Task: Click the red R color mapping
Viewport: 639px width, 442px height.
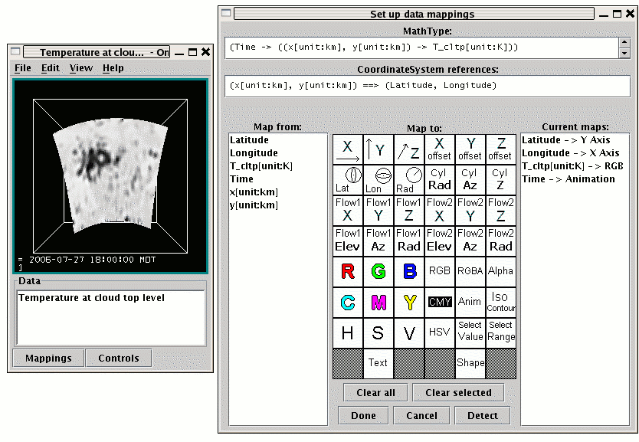Action: point(348,271)
